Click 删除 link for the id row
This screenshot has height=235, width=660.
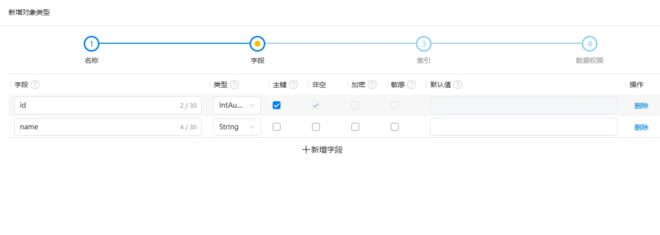(x=641, y=106)
